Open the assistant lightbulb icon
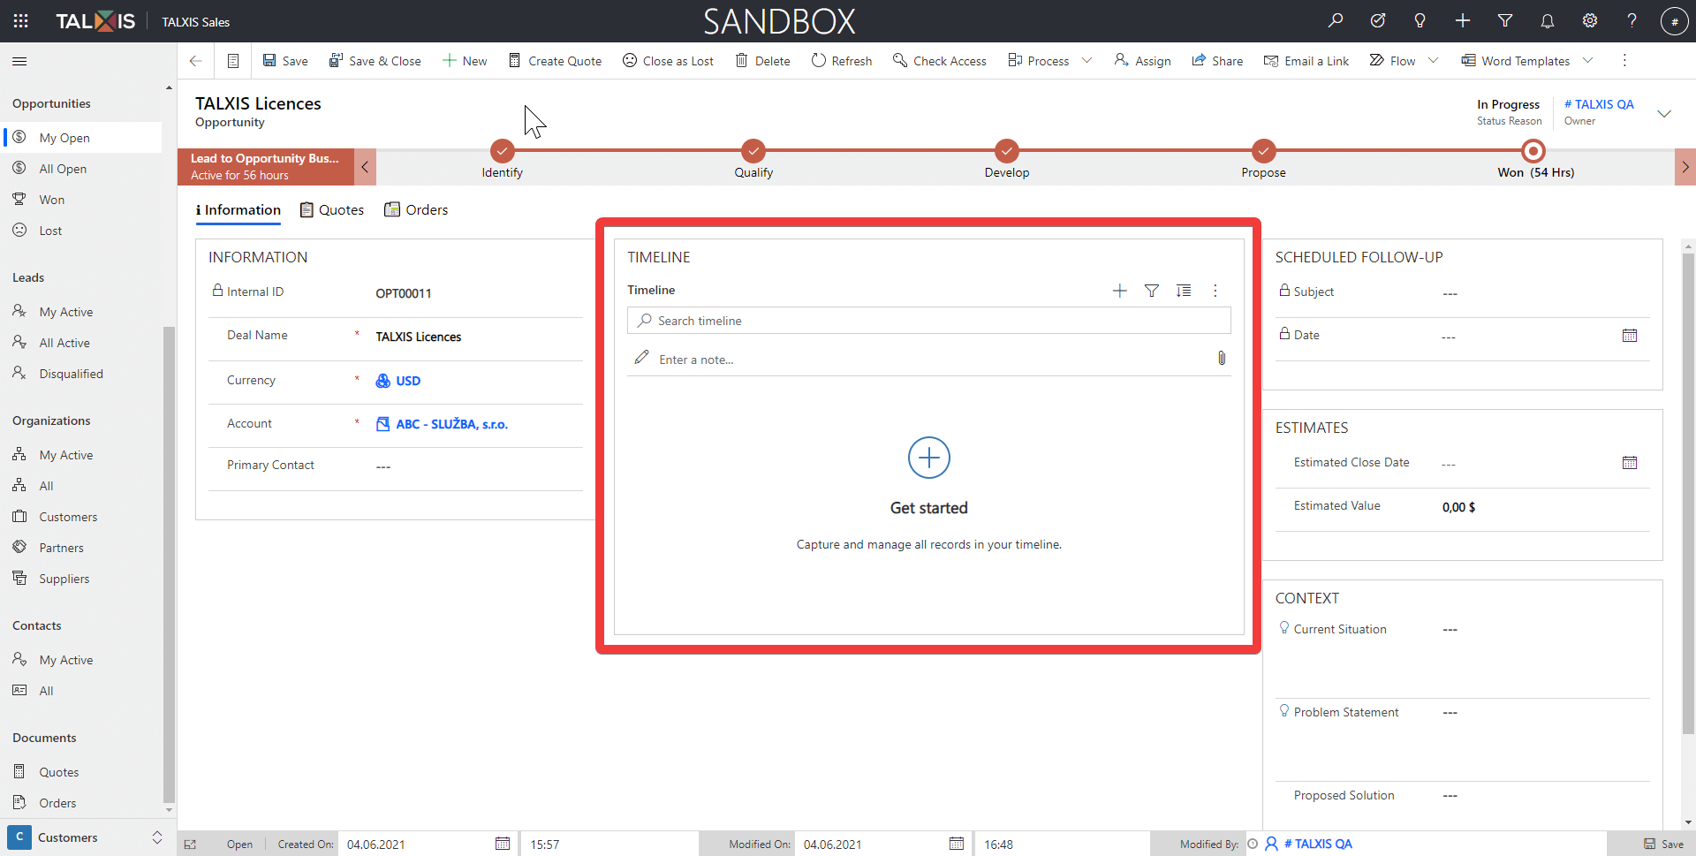Viewport: 1696px width, 856px height. coord(1420,20)
